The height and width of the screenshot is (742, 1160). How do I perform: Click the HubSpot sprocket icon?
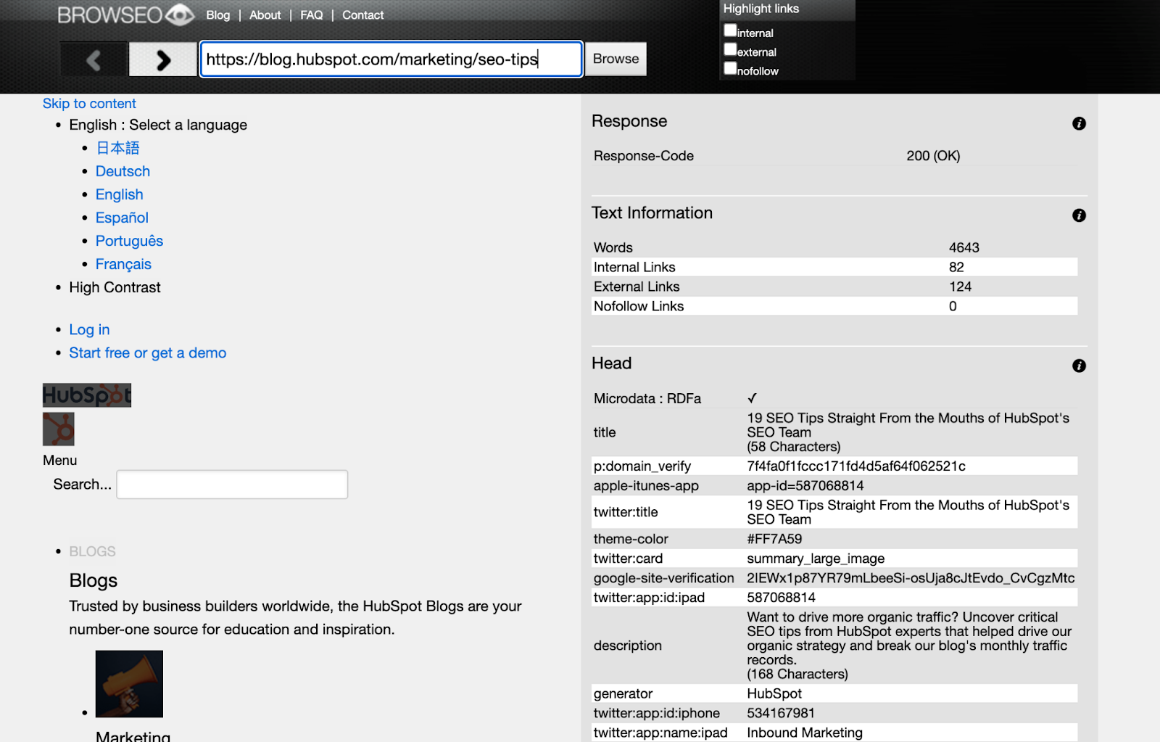click(59, 429)
